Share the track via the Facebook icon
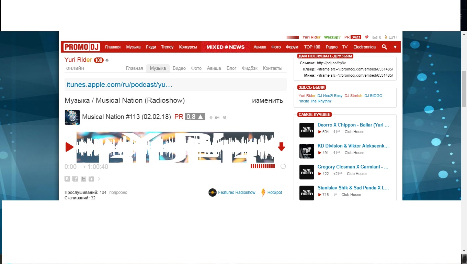 point(75,179)
